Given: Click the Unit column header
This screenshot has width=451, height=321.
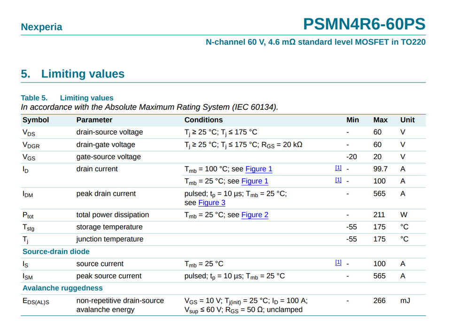Looking at the screenshot, I should coord(407,120).
